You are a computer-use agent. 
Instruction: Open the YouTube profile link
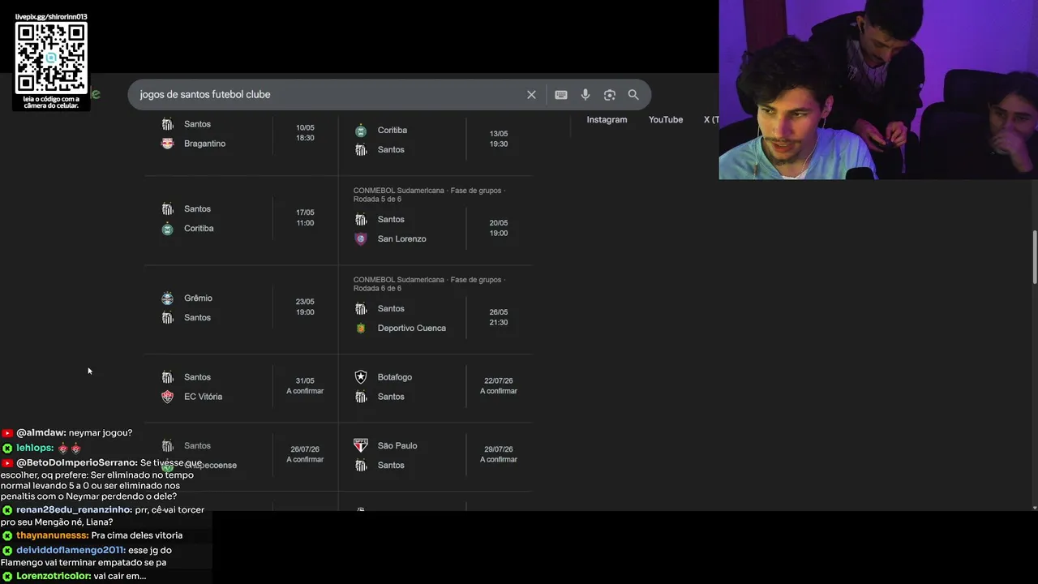point(666,119)
